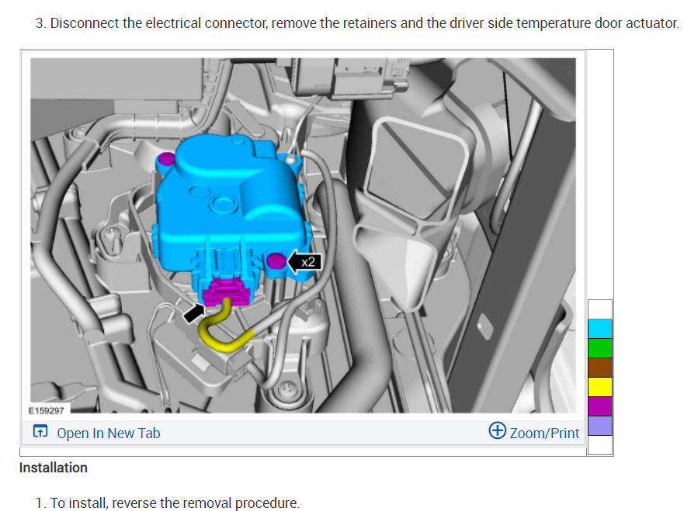Viewport: 684px width, 511px height.
Task: Select the magenta color swatch
Action: (600, 406)
